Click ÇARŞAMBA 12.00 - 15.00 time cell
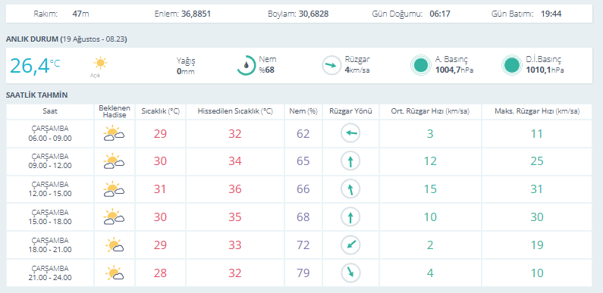The image size is (603, 293). tap(50, 189)
